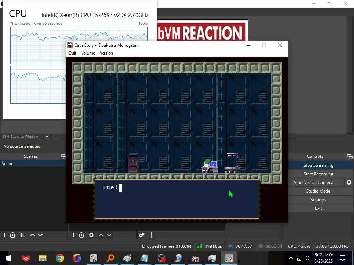Add a source with the Sources plus icon
354x265 pixels.
click(73, 235)
